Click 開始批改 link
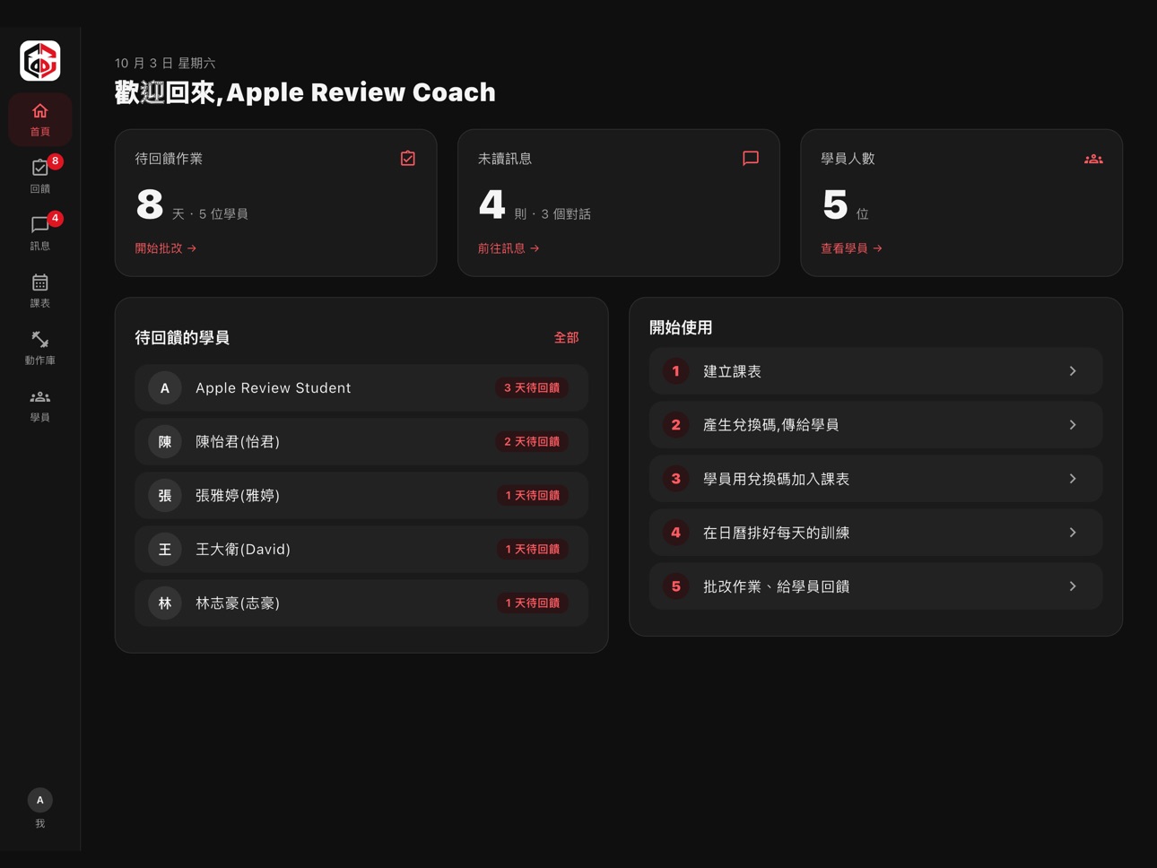 click(x=166, y=248)
